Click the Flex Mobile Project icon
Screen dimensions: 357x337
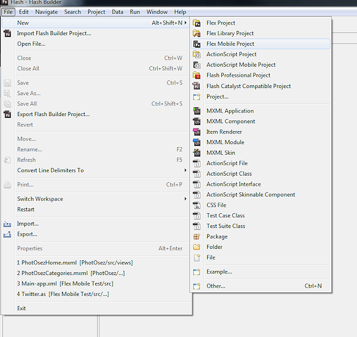coord(197,44)
